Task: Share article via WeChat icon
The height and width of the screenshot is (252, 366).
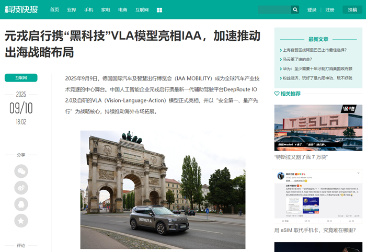Action: pos(21,171)
